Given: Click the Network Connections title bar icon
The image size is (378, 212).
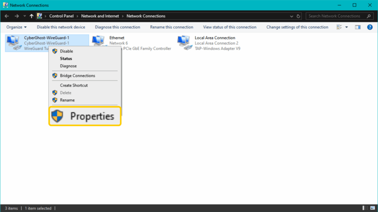Looking at the screenshot, I should [x=5, y=5].
